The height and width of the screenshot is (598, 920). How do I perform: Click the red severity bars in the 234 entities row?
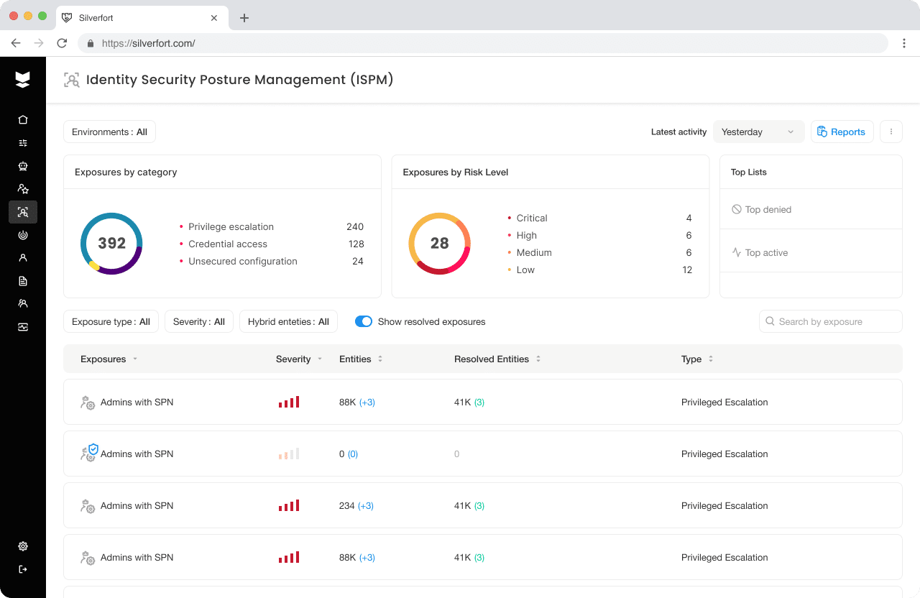(x=289, y=505)
